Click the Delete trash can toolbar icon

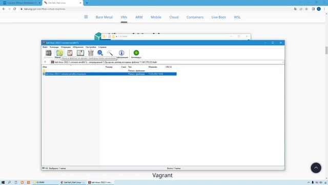[x=91, y=53]
